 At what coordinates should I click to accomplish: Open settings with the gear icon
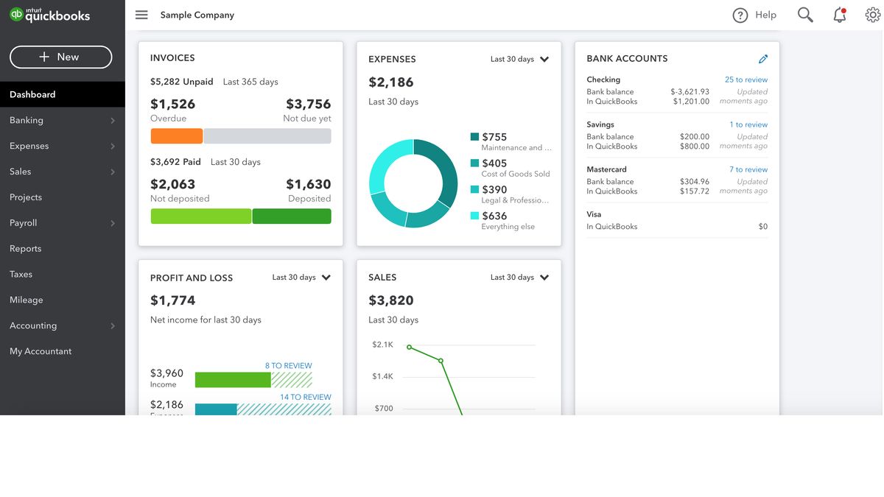pyautogui.click(x=873, y=14)
